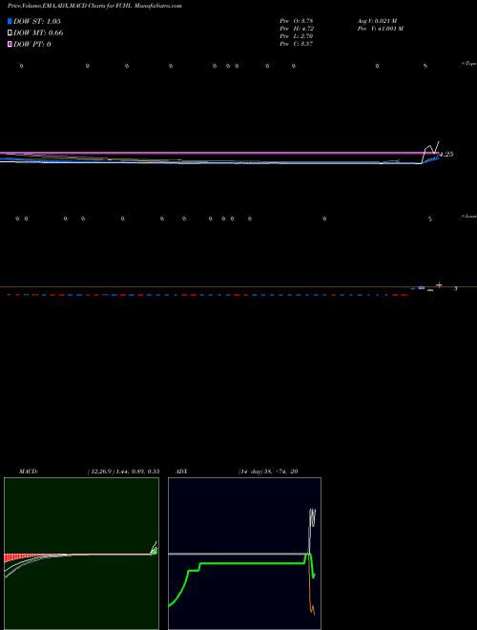The image size is (477, 630).
Task: Click the blue DOW ST legend swatch
Action: (10, 21)
